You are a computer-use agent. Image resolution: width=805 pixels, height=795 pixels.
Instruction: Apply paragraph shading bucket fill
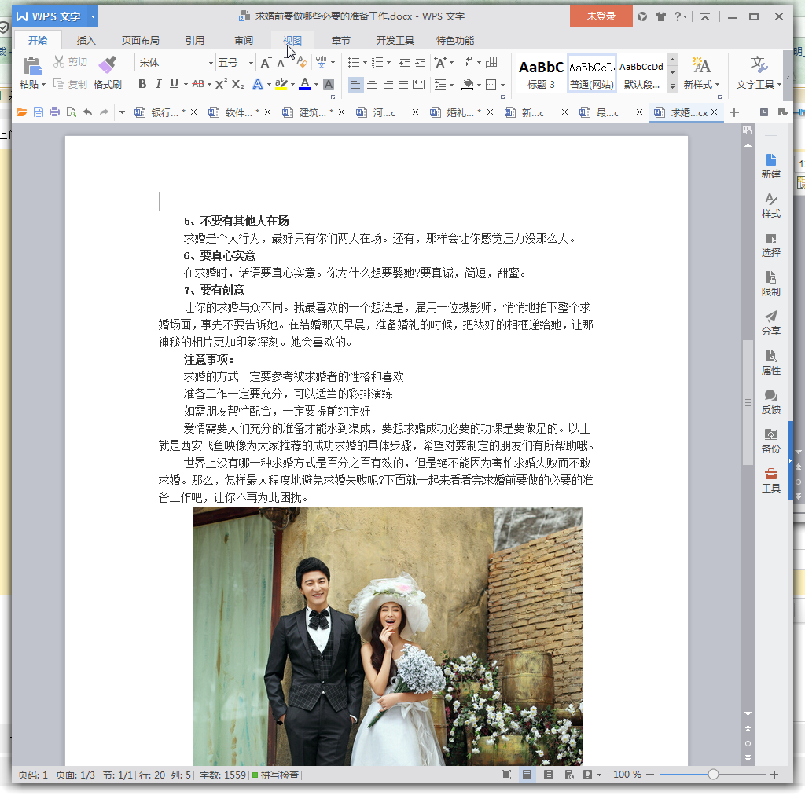pyautogui.click(x=467, y=84)
